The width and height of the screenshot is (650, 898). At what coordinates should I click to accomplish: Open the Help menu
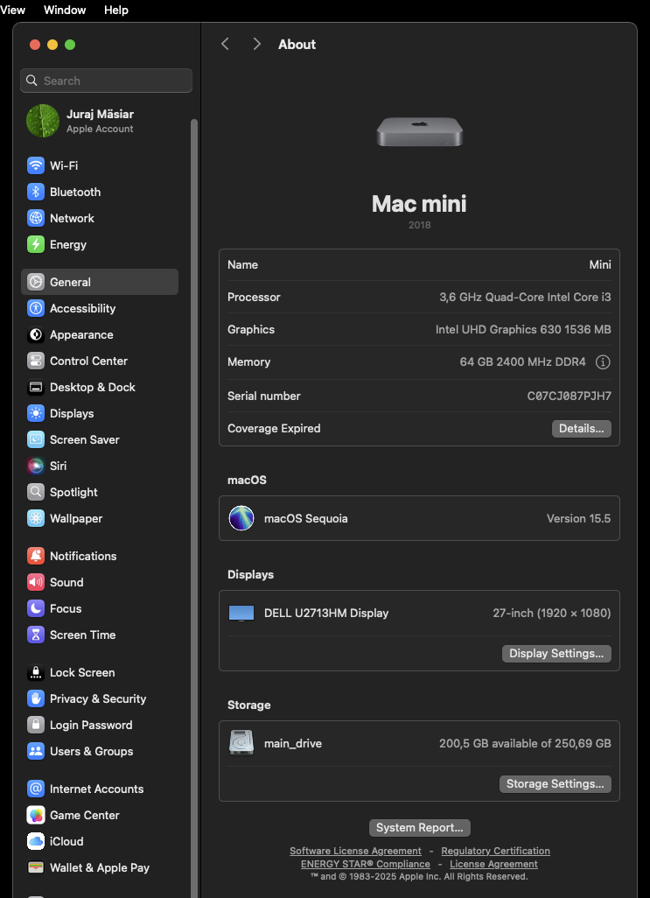click(x=116, y=10)
